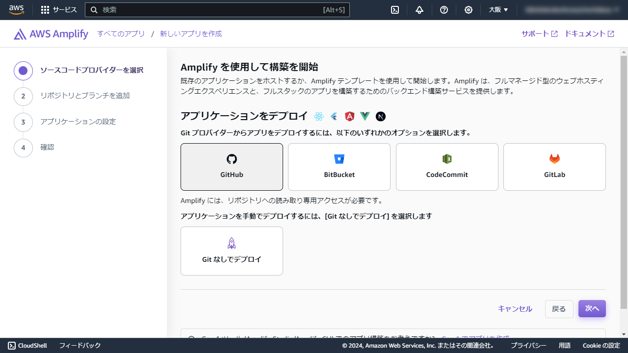Select the Git なしでデプロイ card
Viewport: 628px width, 353px height.
point(232,251)
